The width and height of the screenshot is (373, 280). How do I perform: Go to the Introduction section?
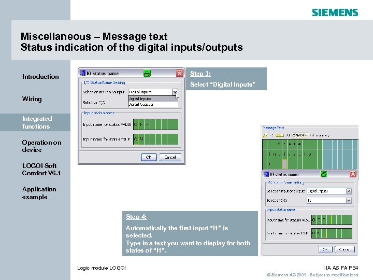[x=40, y=77]
